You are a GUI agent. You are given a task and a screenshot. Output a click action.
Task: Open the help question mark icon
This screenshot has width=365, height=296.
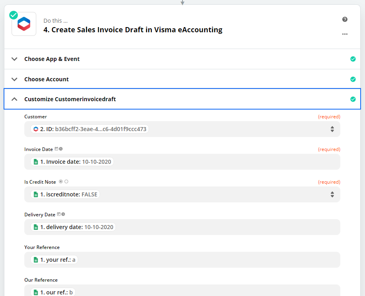click(x=345, y=20)
